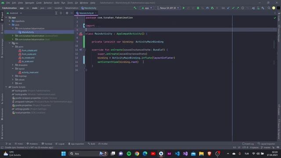This screenshot has width=281, height=158.
Task: Open the Problems tool window
Action: [x=32, y=144]
